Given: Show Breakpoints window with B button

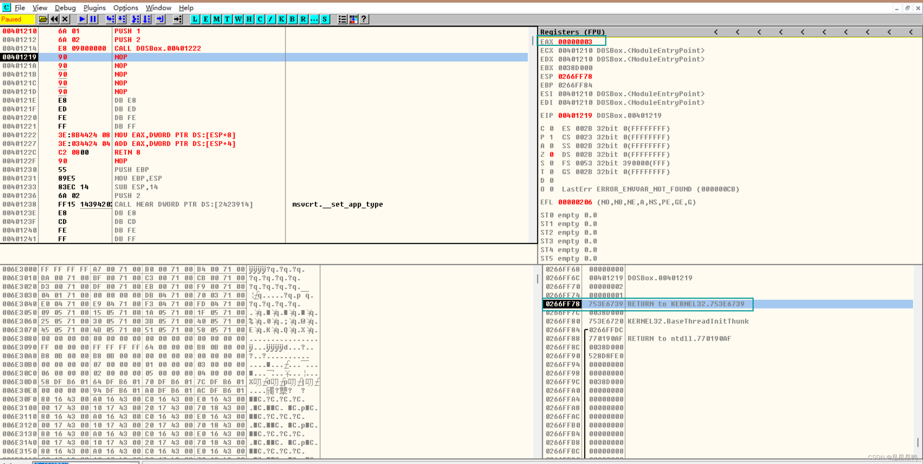Looking at the screenshot, I should 292,19.
